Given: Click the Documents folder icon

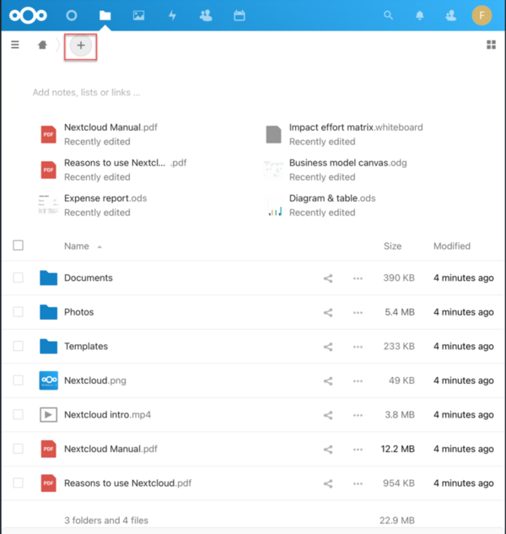Looking at the screenshot, I should point(48,278).
